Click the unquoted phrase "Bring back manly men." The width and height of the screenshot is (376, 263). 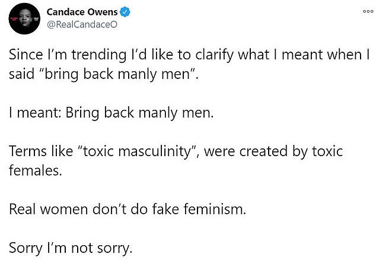[135, 113]
